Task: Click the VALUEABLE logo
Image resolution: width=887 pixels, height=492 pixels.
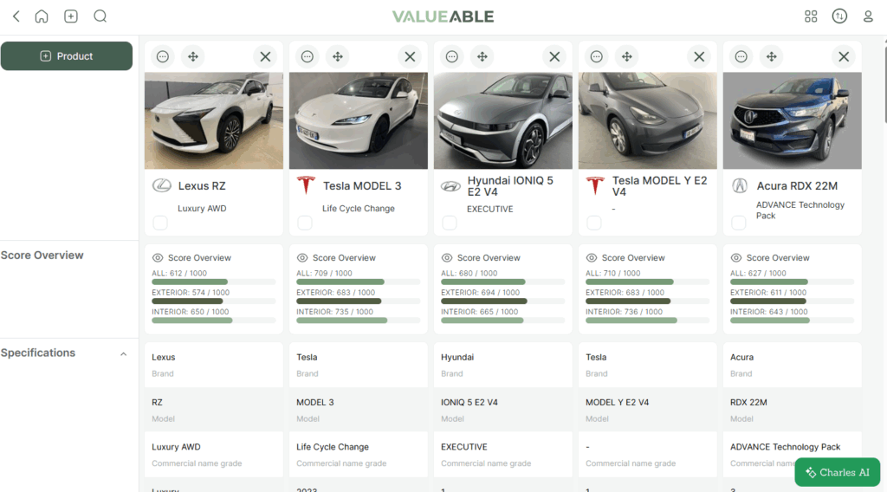Action: pos(443,16)
